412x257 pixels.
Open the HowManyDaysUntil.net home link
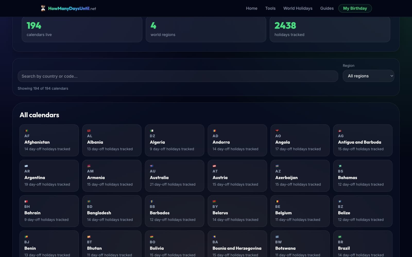68,8
